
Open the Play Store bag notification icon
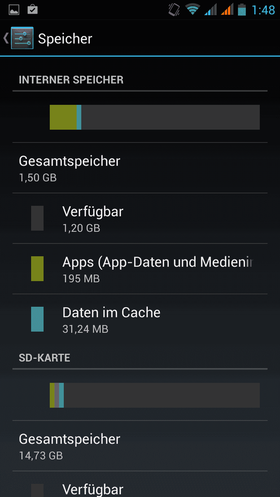(33, 10)
